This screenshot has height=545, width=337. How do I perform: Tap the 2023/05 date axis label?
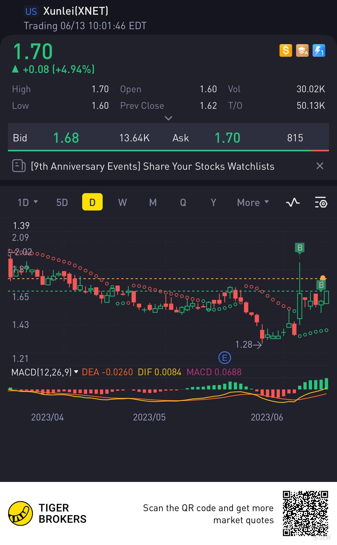coord(149,417)
